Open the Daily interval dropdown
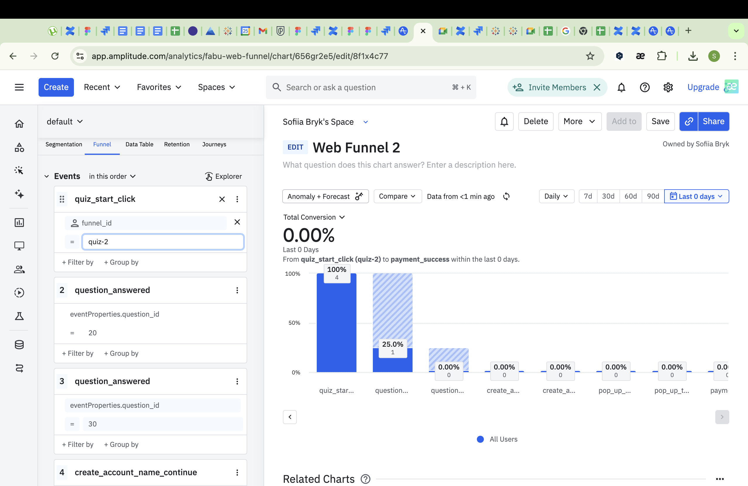This screenshot has height=486, width=748. point(556,196)
